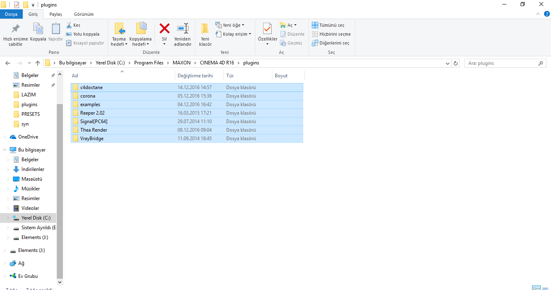Click Yolu kopyala to copy path
551x290 pixels.
click(x=82, y=34)
